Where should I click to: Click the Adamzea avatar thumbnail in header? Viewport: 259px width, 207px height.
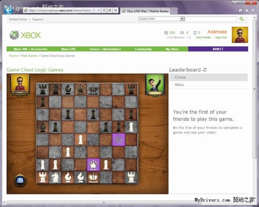[x=240, y=35]
